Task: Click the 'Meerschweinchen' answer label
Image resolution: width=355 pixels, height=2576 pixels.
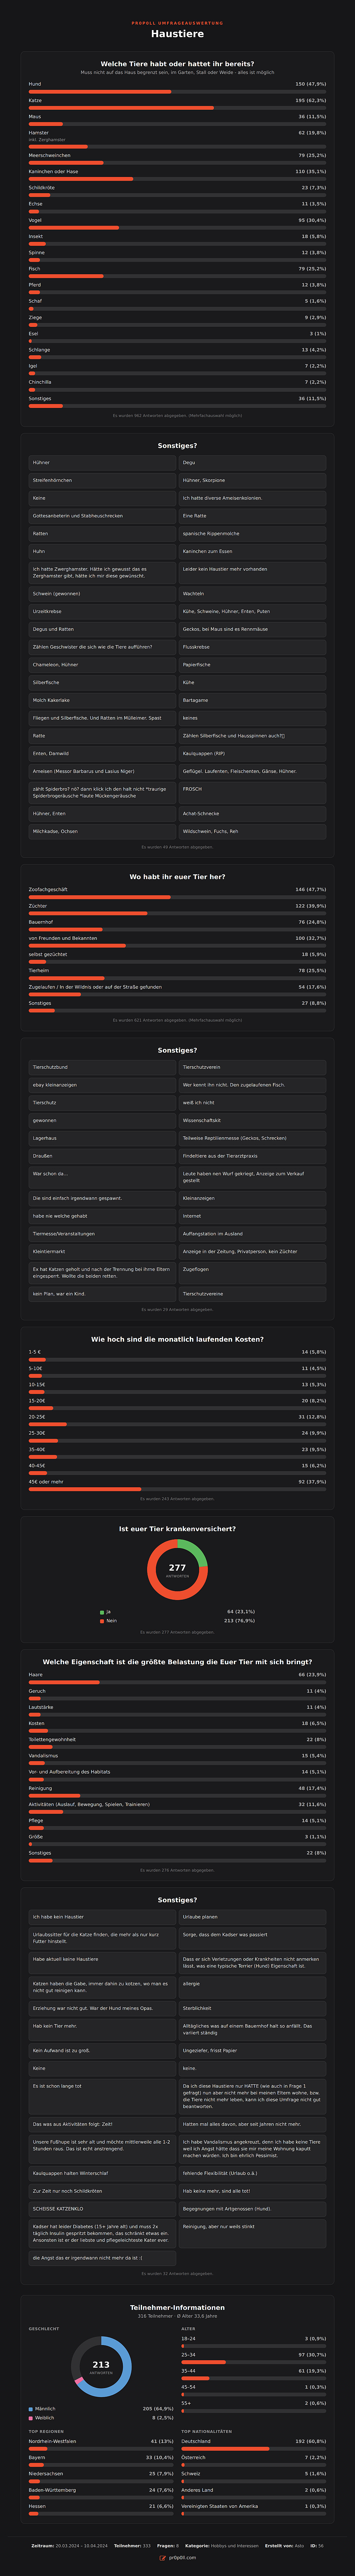Action: tap(49, 155)
